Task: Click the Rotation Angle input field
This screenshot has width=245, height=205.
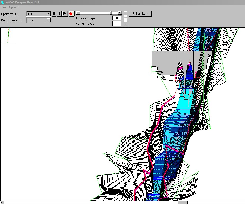Action: tap(117, 18)
